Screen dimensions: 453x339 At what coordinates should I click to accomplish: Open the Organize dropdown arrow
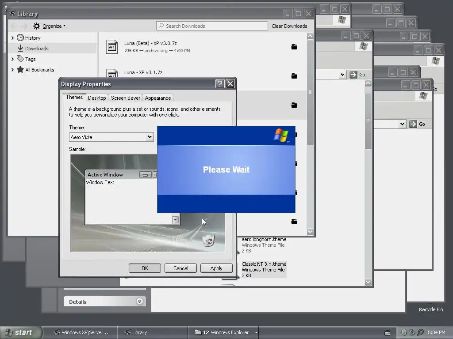point(64,26)
